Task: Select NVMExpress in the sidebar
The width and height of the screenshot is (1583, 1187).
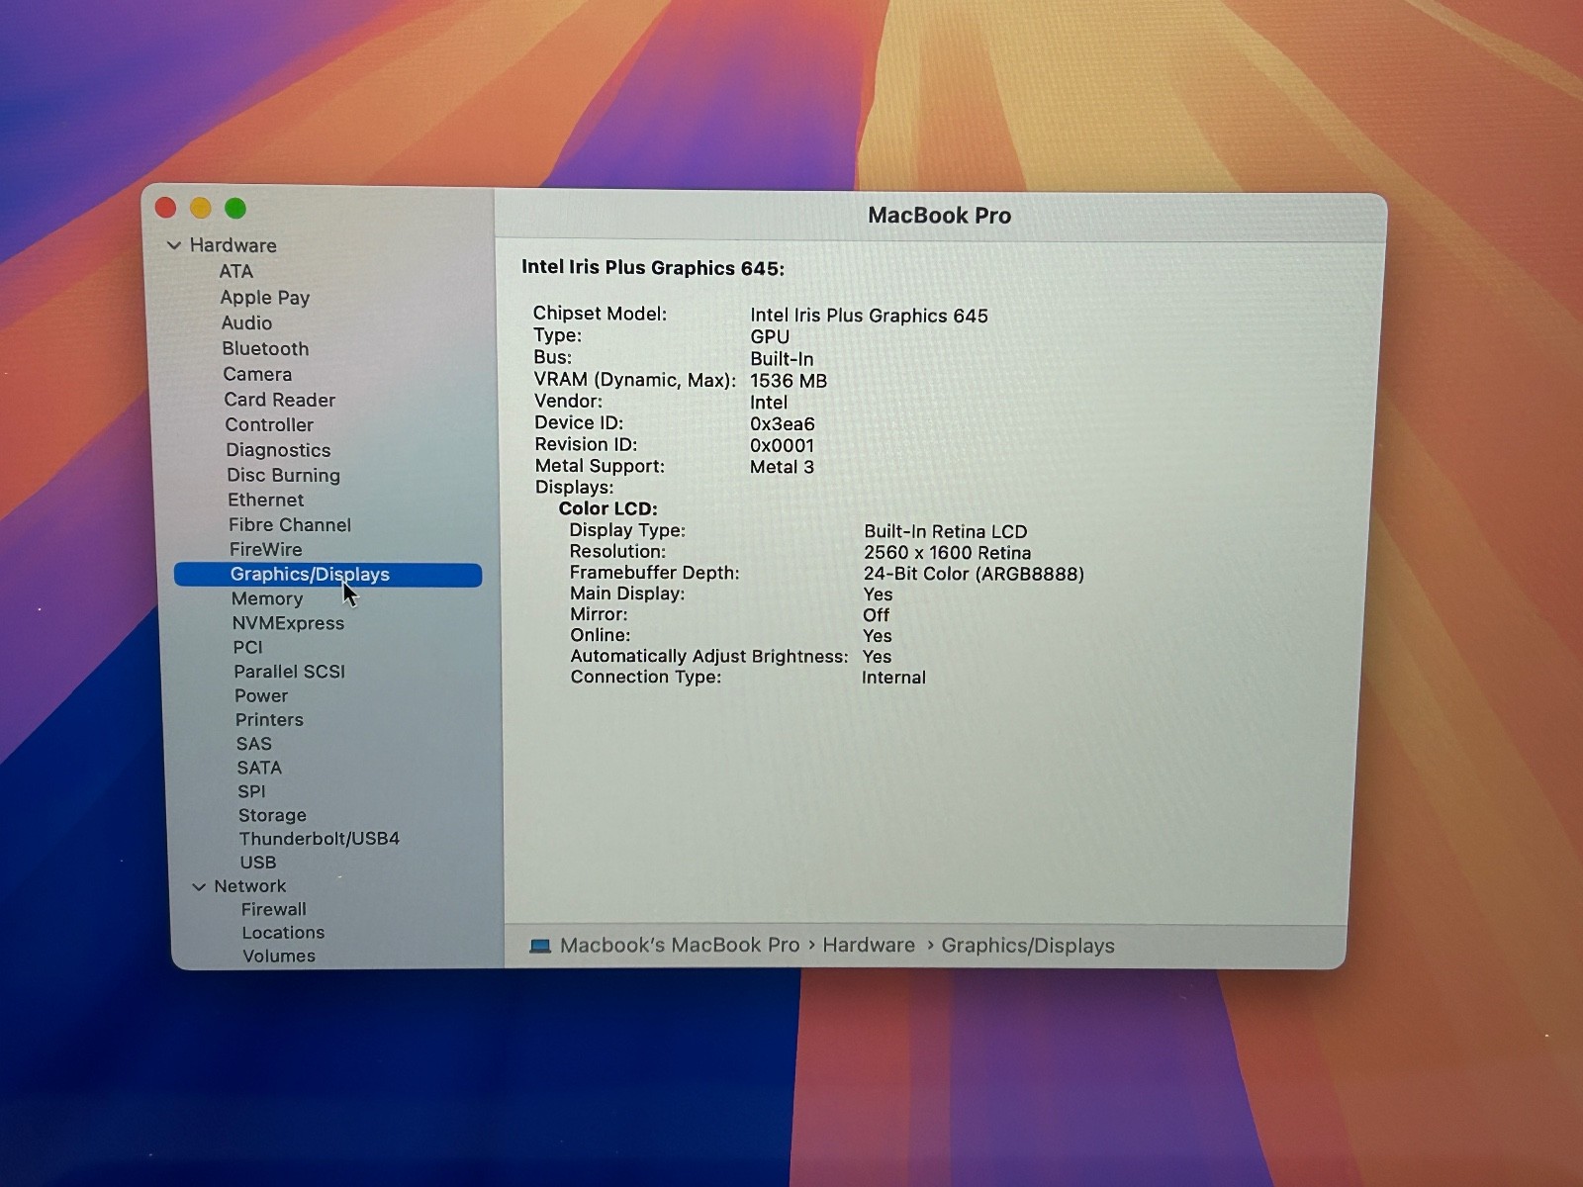Action: point(288,623)
